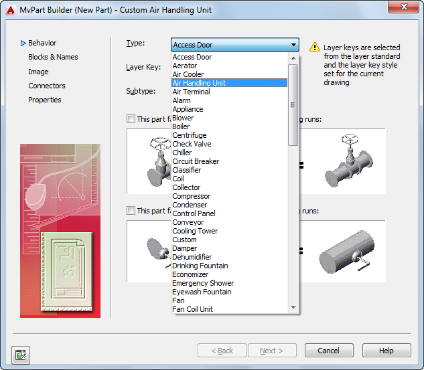Open the Properties page in the sidebar

click(45, 100)
